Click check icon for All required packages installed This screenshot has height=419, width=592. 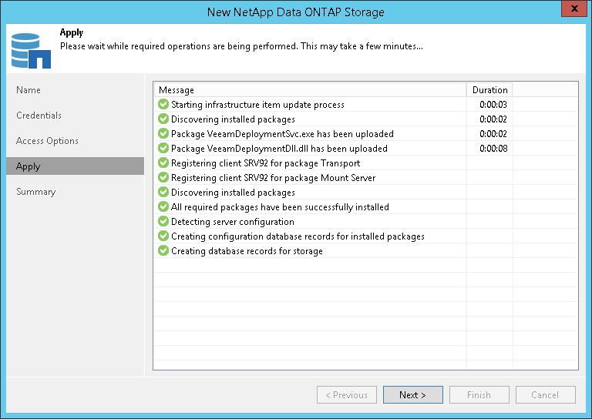tap(163, 207)
